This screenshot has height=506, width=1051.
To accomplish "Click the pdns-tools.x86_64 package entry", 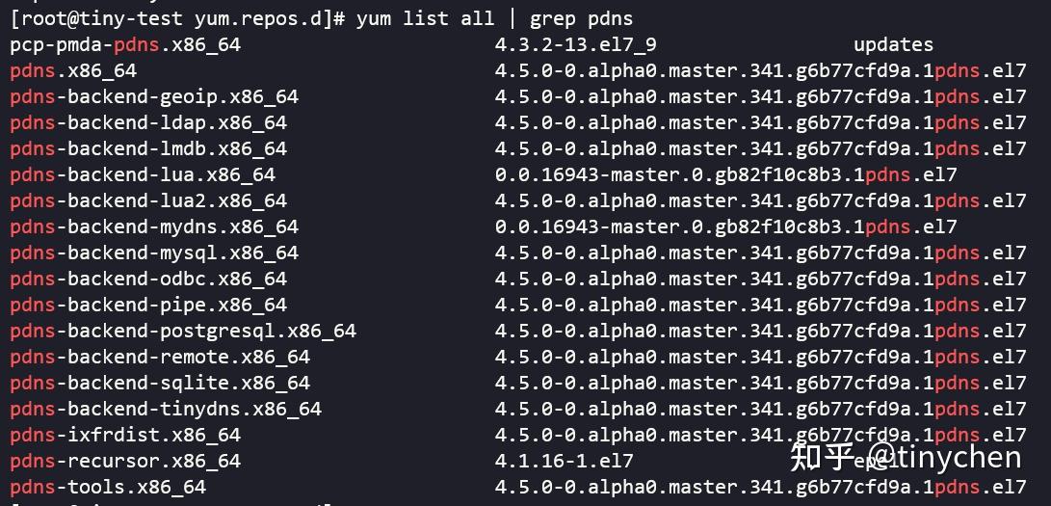I will pyautogui.click(x=108, y=488).
